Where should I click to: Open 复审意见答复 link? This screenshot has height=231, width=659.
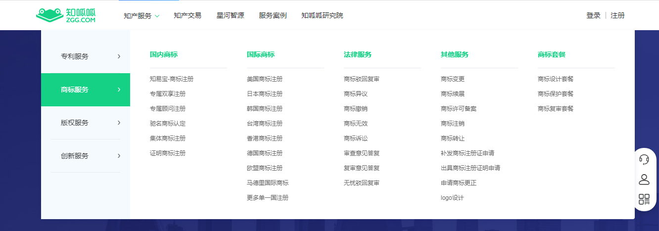click(362, 168)
